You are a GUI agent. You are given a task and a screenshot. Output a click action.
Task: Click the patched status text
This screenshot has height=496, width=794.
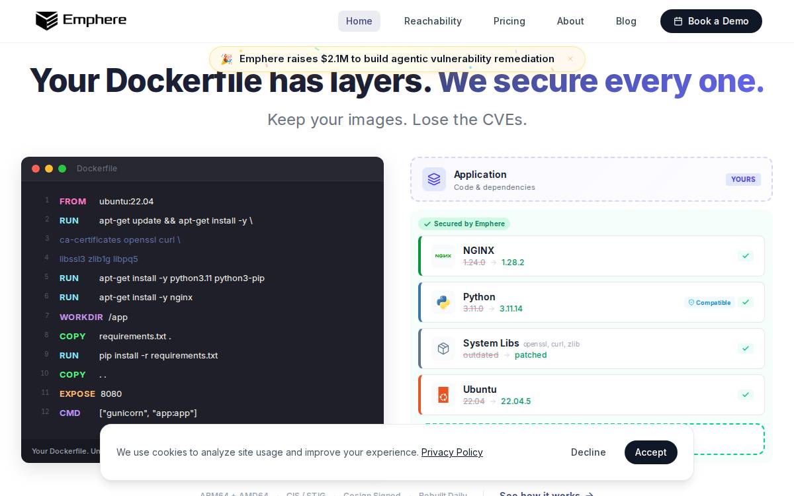531,355
